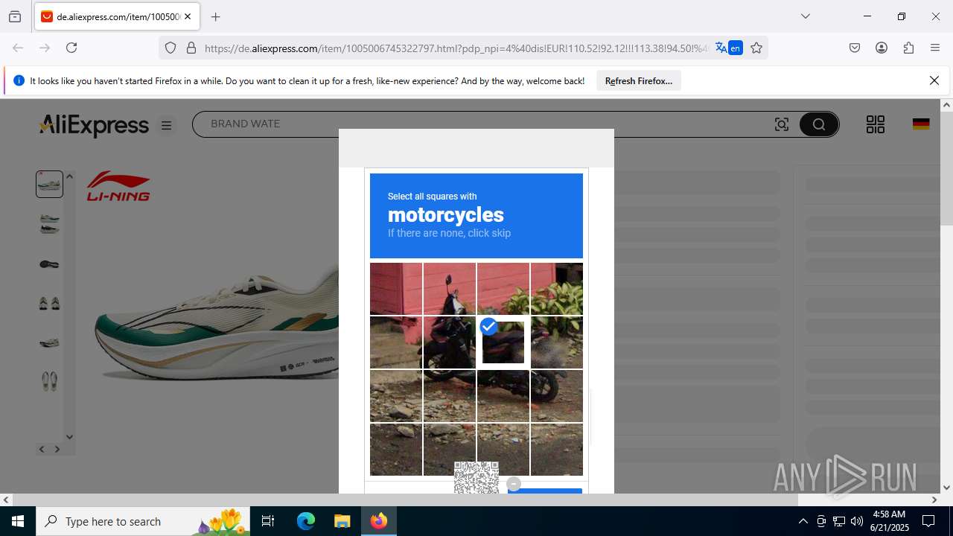This screenshot has width=953, height=536.
Task: Open the captcha QR code
Action: [476, 477]
